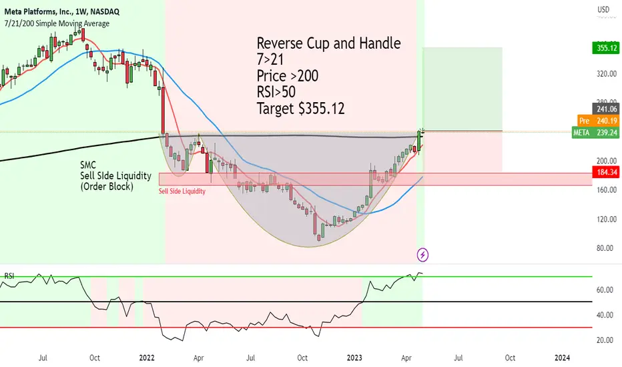
Task: Select the Meta Platforms, Inc. chart title
Action: 62,11
